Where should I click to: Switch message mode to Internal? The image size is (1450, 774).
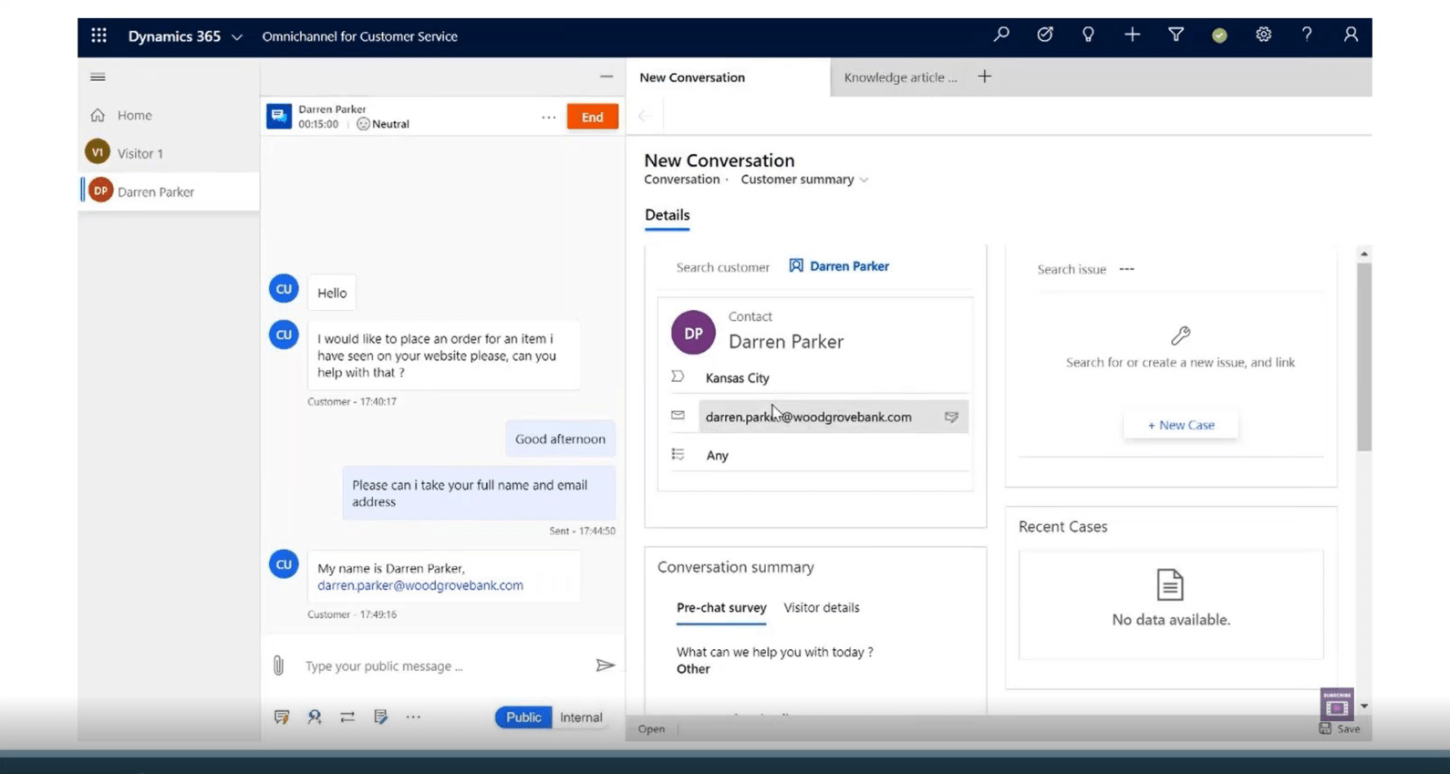(581, 717)
